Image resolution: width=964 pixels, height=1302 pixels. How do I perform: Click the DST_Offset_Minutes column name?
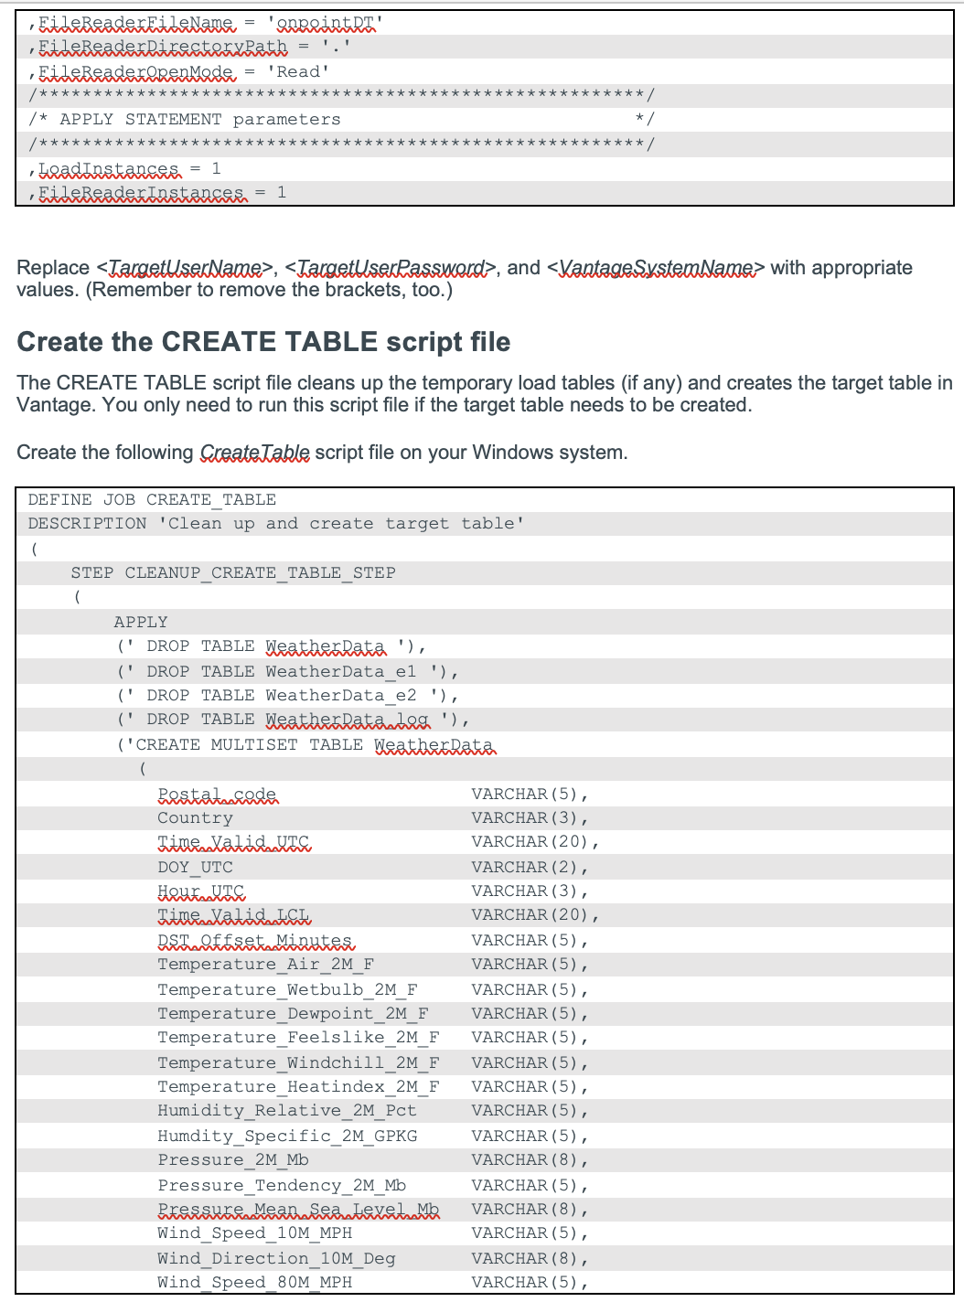point(255,940)
